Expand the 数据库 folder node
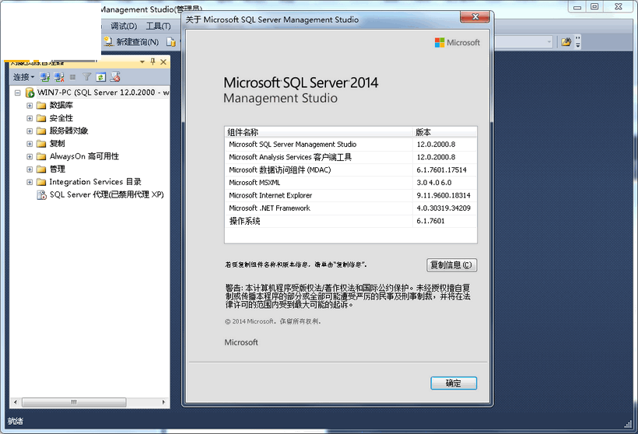 pos(30,106)
